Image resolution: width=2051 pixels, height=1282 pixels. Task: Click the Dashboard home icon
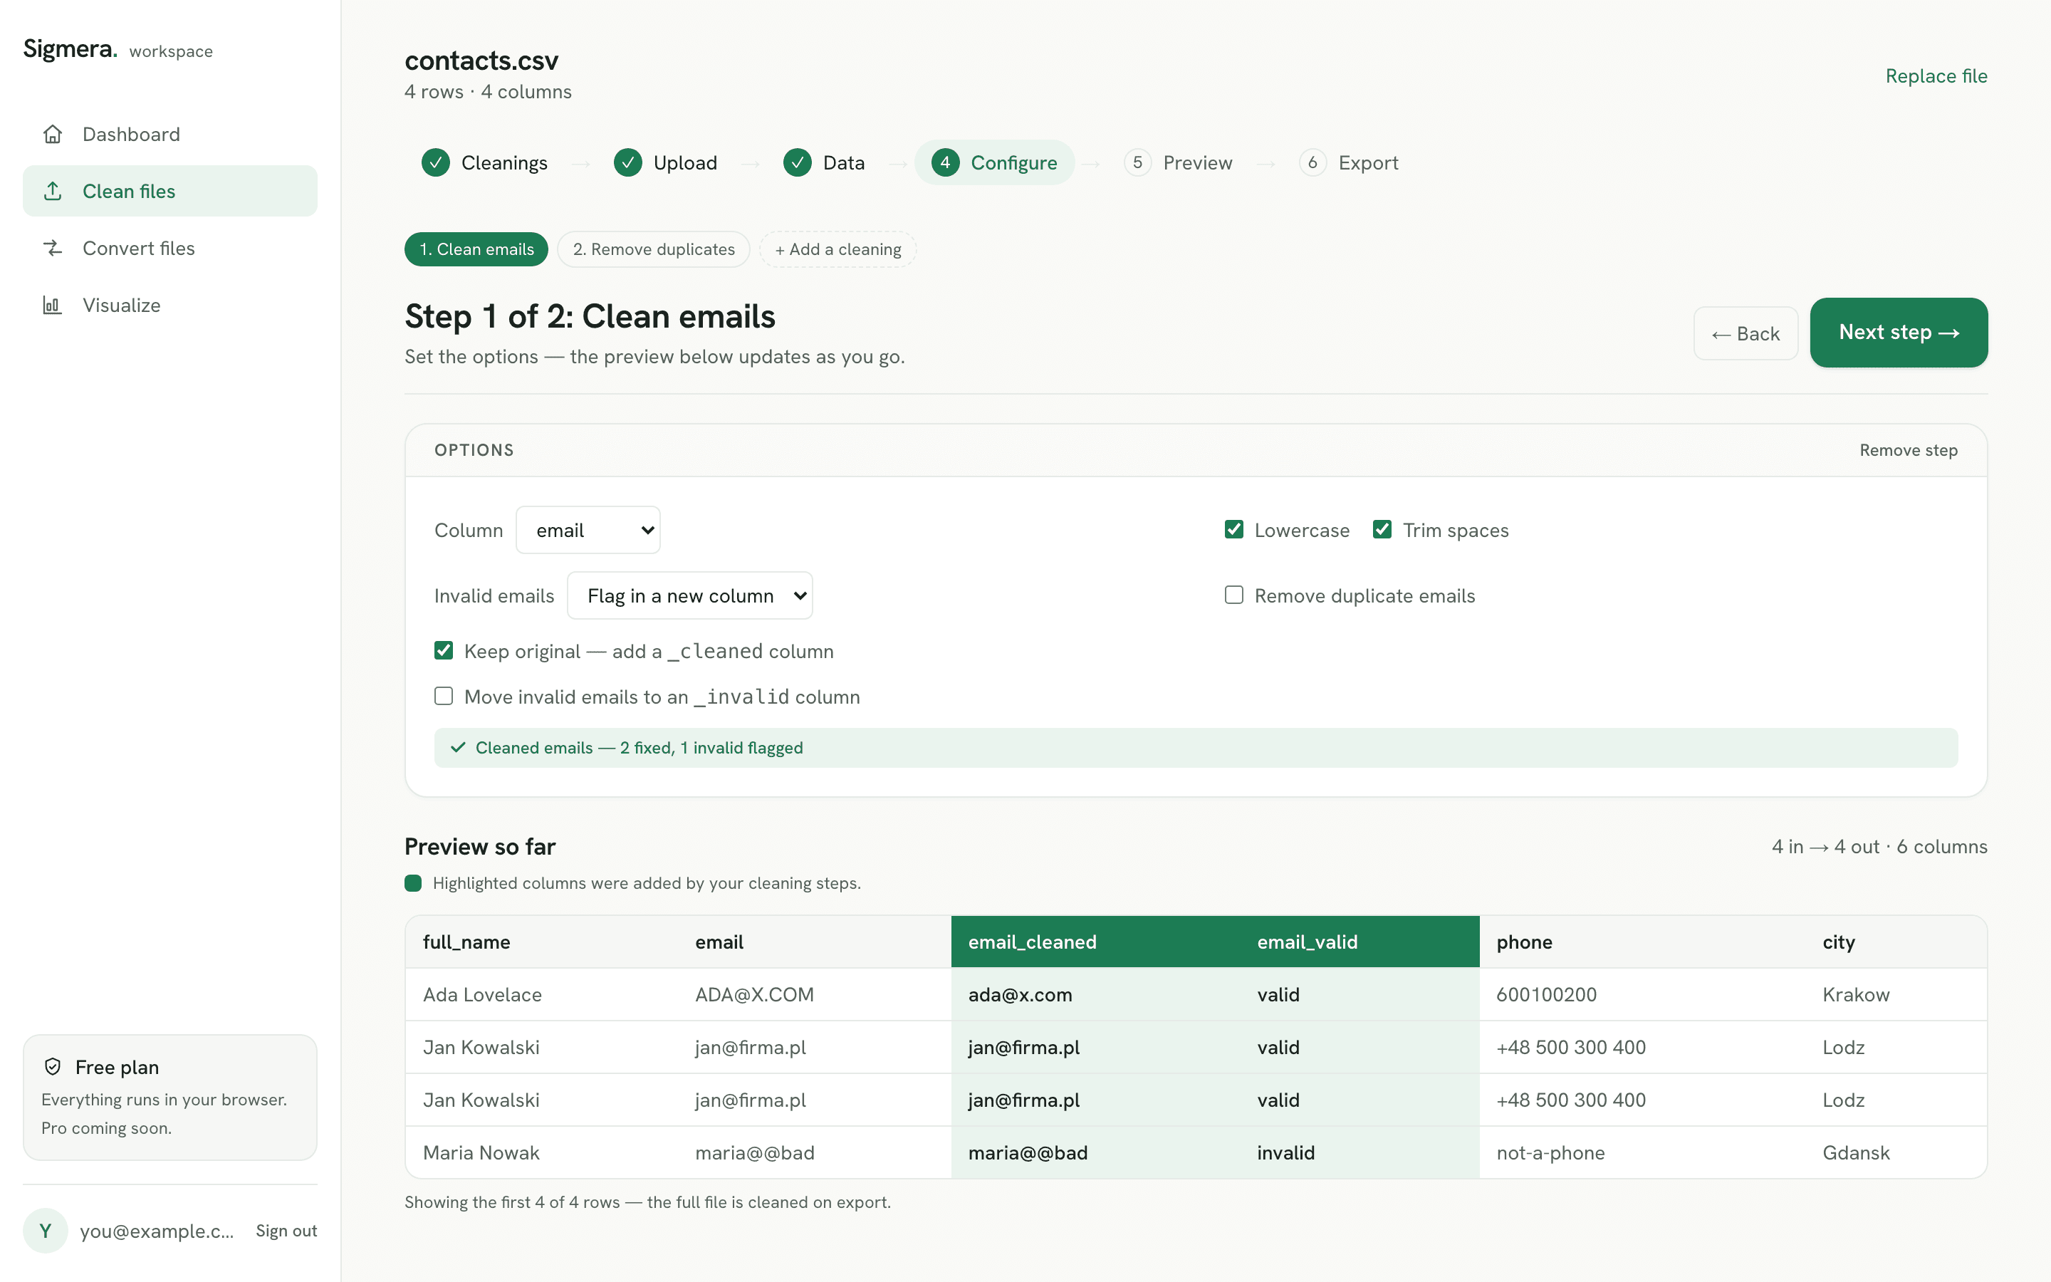[53, 134]
